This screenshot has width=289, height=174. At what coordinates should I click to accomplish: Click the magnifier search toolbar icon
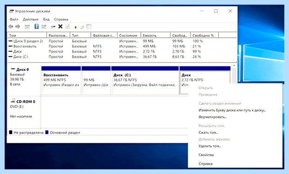82,27
